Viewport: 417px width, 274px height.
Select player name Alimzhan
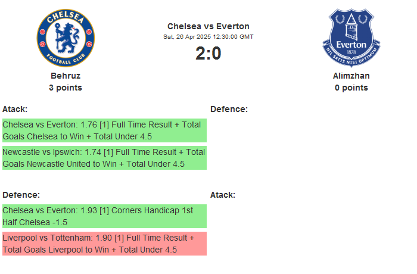pyautogui.click(x=351, y=76)
